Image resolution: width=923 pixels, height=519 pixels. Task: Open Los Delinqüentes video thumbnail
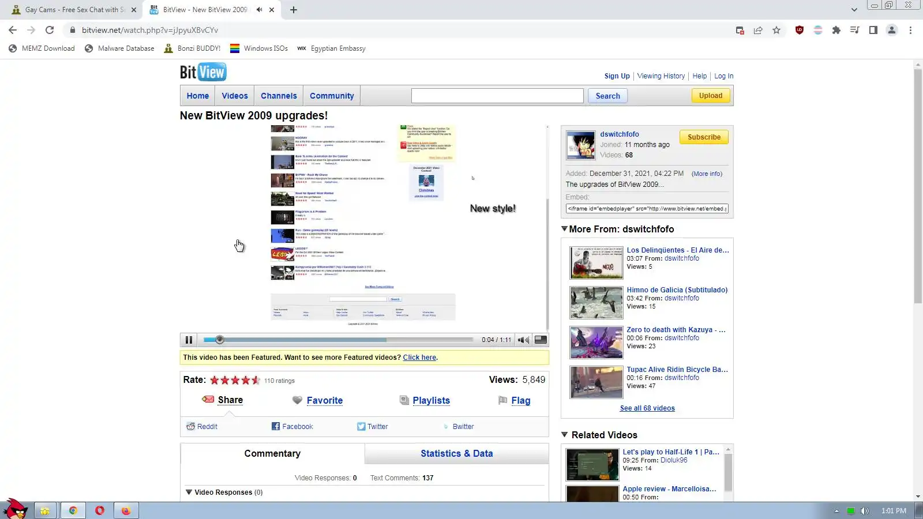click(596, 263)
